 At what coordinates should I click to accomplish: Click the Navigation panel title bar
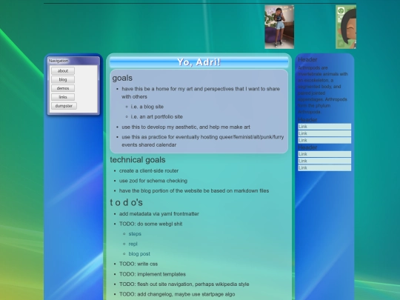point(73,61)
